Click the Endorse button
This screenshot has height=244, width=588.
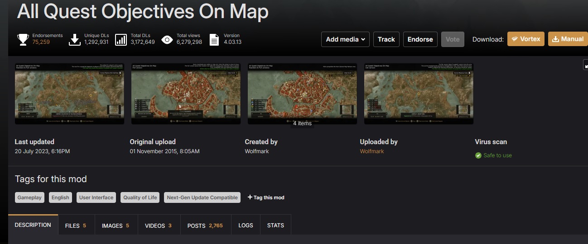click(420, 39)
